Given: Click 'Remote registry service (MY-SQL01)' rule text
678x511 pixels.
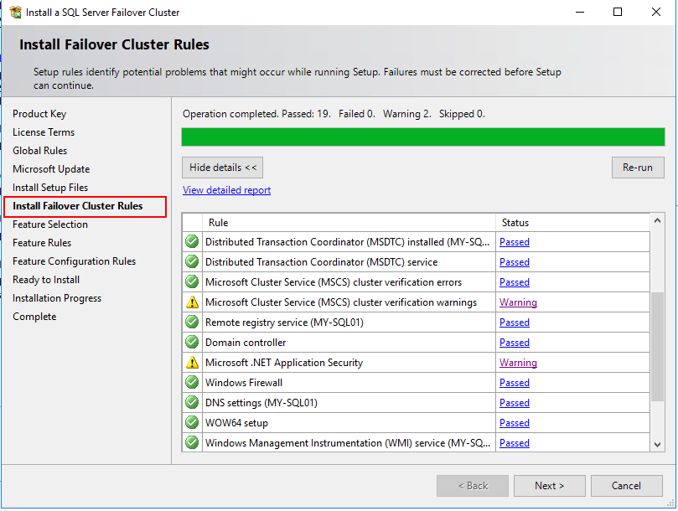Looking at the screenshot, I should pos(284,323).
